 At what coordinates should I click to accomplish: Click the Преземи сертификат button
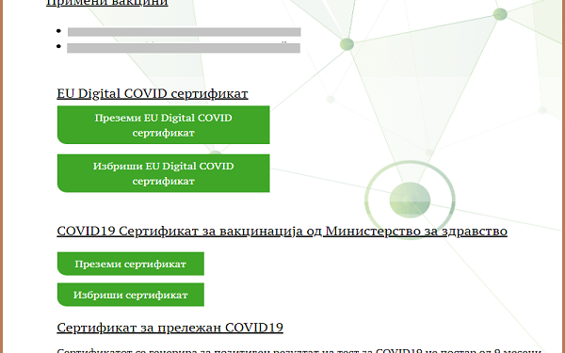(131, 264)
